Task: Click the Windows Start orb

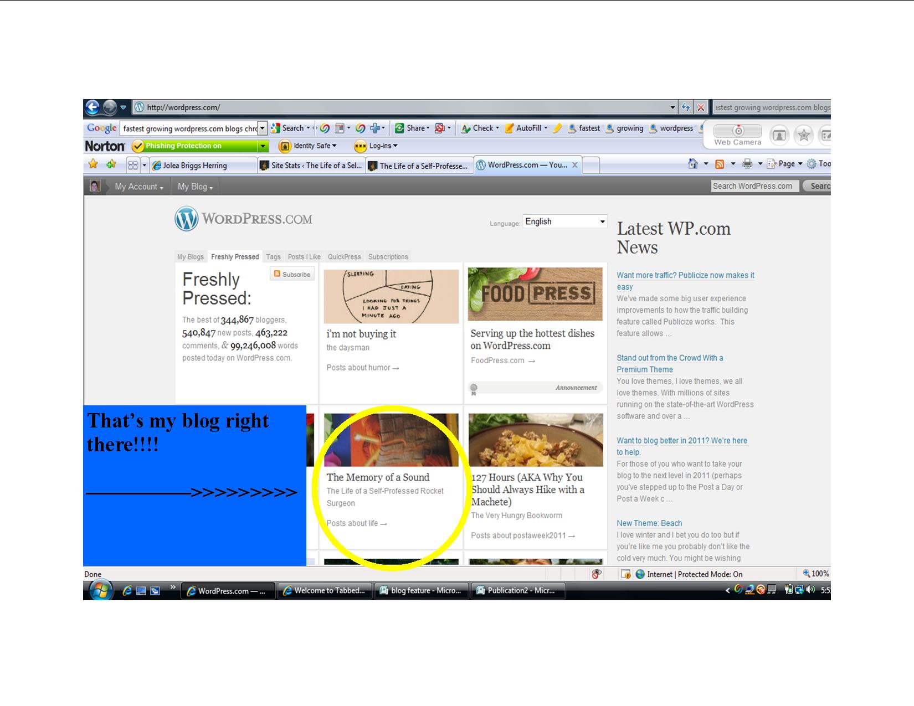Action: point(101,591)
